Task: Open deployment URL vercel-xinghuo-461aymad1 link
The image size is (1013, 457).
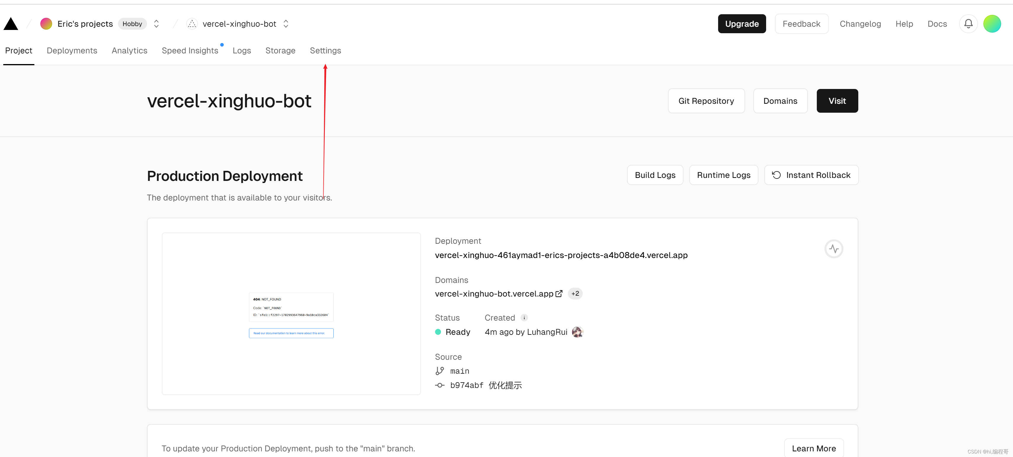Action: (x=561, y=255)
